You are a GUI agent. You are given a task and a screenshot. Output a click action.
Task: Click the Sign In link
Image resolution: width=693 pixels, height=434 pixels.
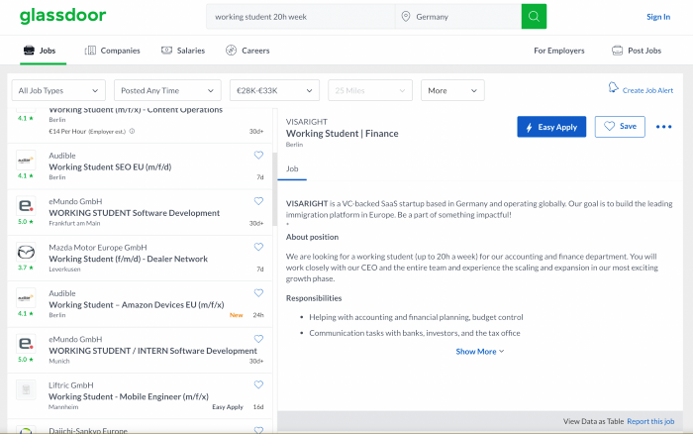(x=658, y=17)
